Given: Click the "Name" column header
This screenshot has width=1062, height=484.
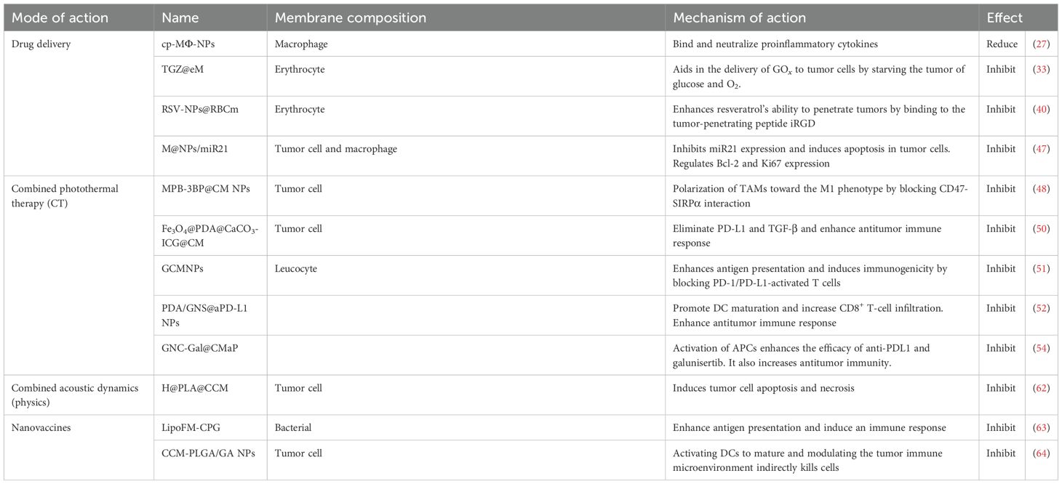Looking at the screenshot, I should [x=180, y=17].
